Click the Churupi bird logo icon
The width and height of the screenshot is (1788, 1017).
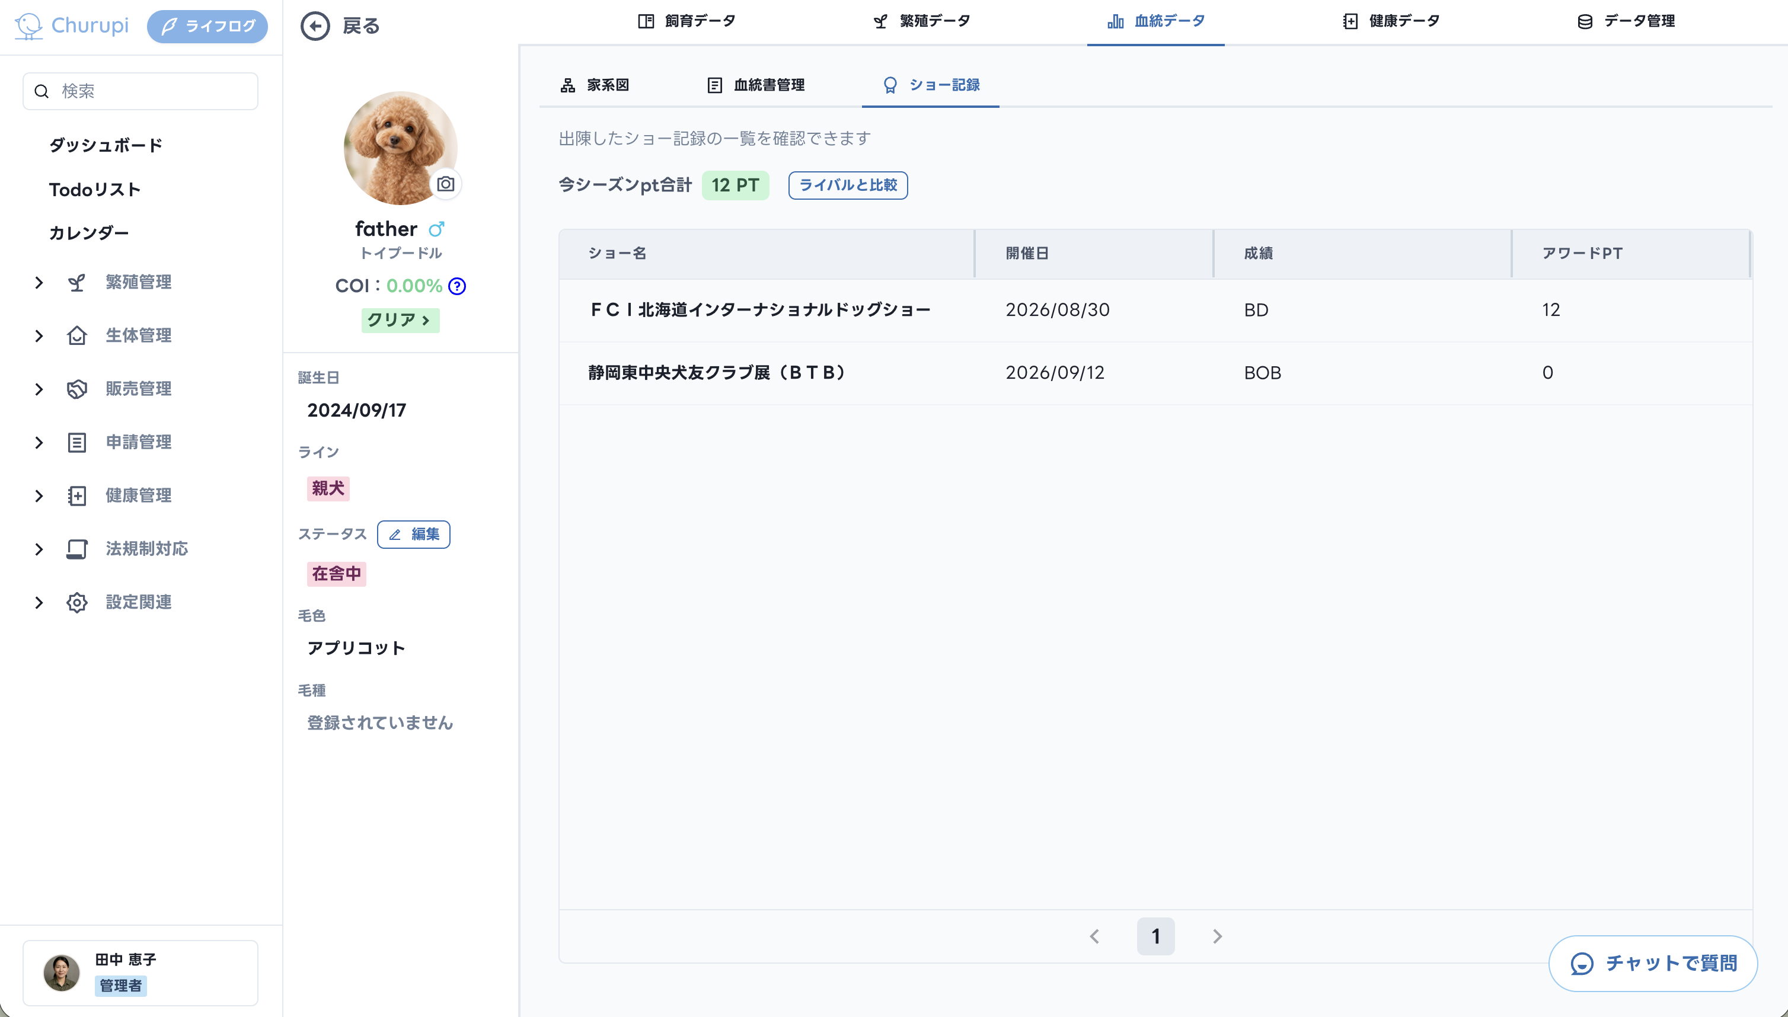28,26
